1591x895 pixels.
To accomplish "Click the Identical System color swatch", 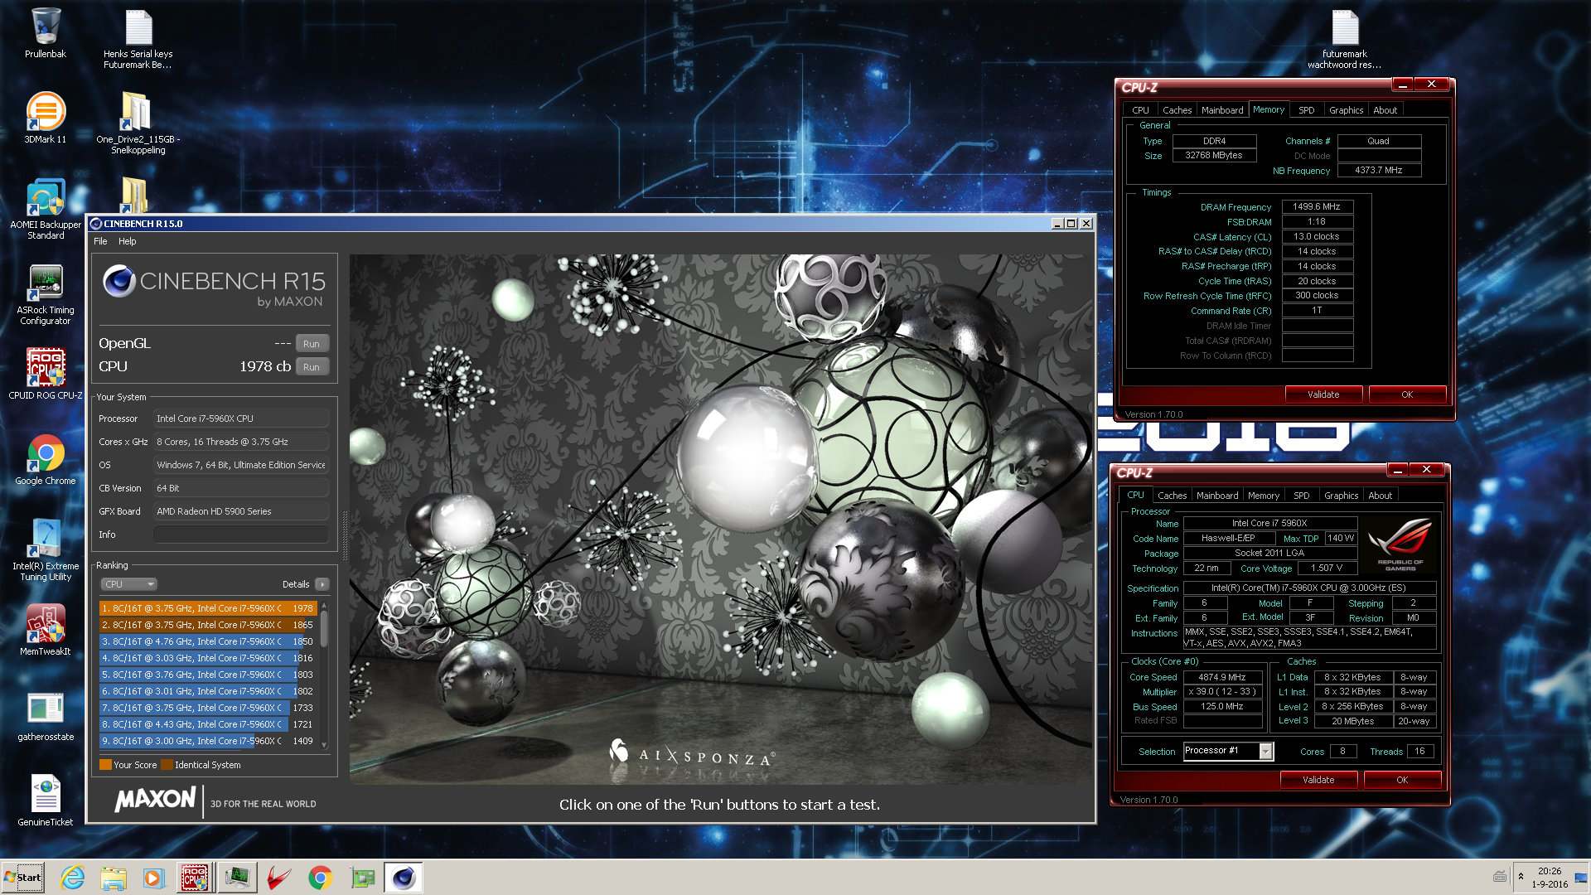I will pyautogui.click(x=167, y=765).
